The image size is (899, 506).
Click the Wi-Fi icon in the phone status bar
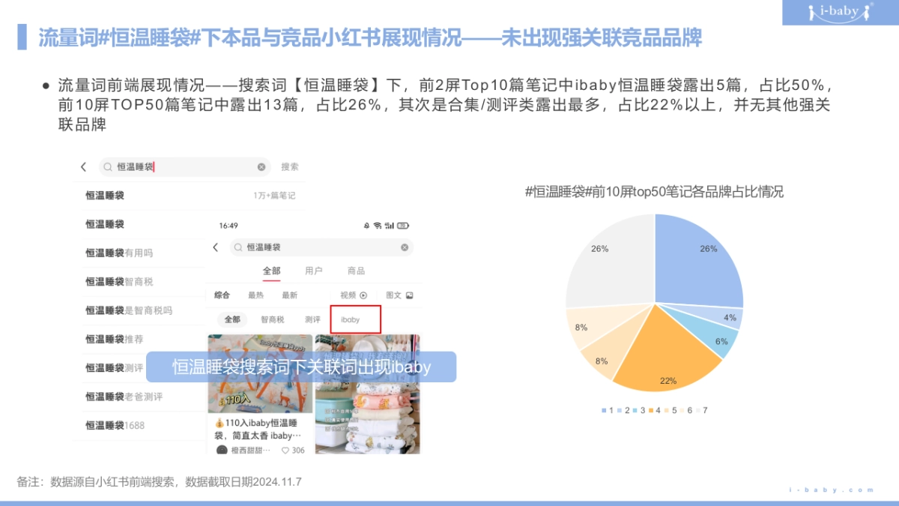point(377,226)
